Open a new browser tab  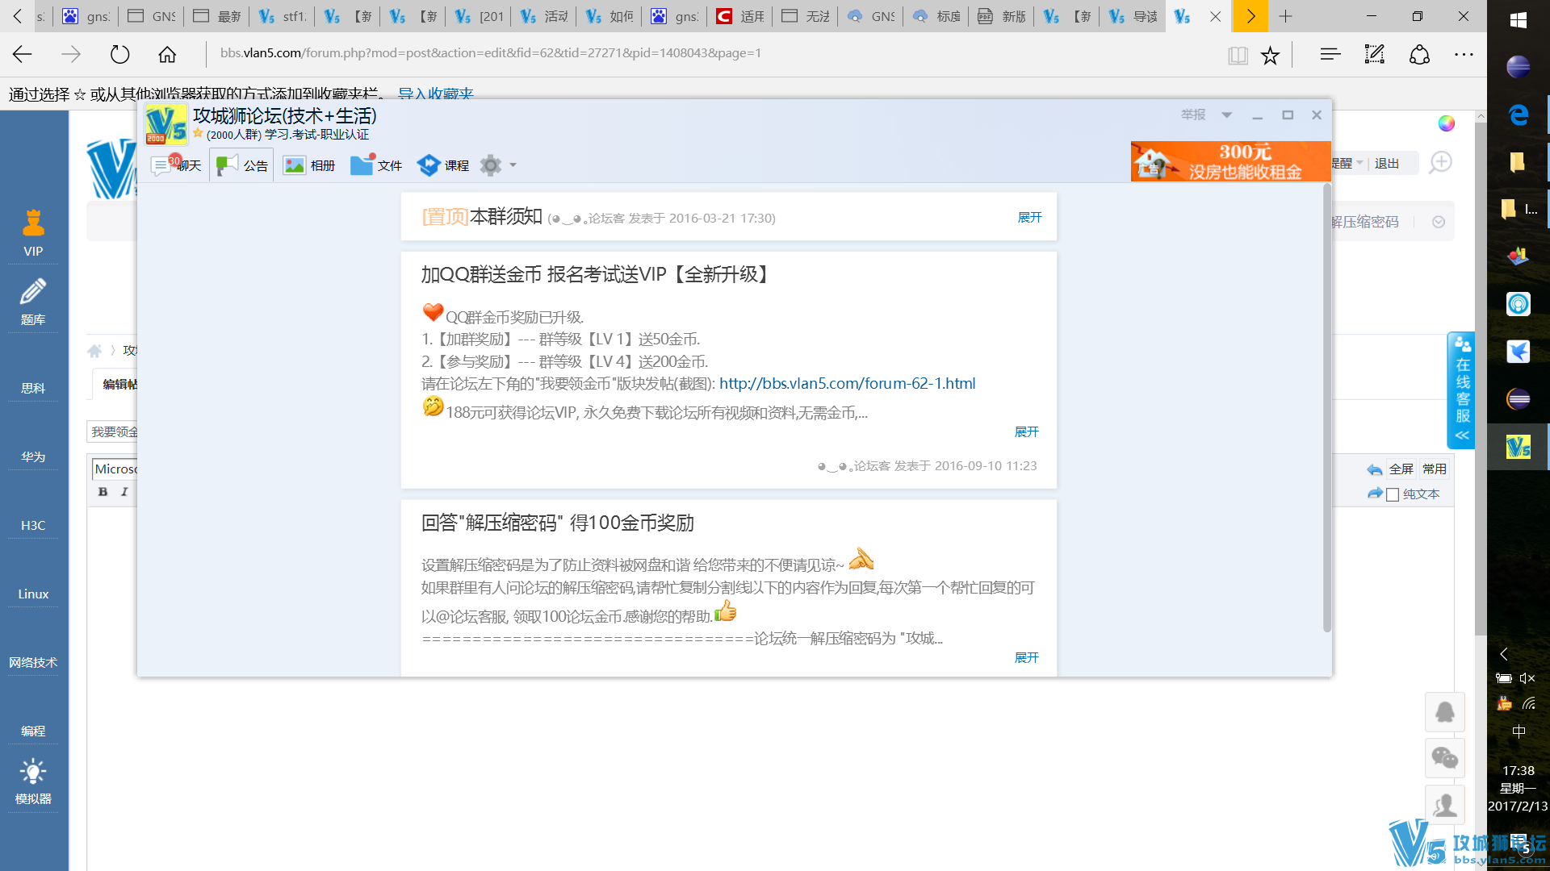[1285, 16]
